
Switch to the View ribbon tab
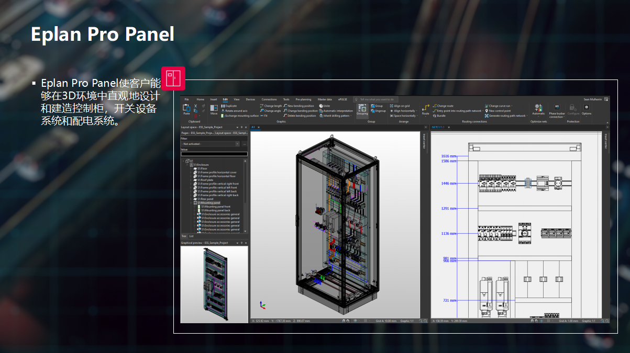(x=237, y=99)
